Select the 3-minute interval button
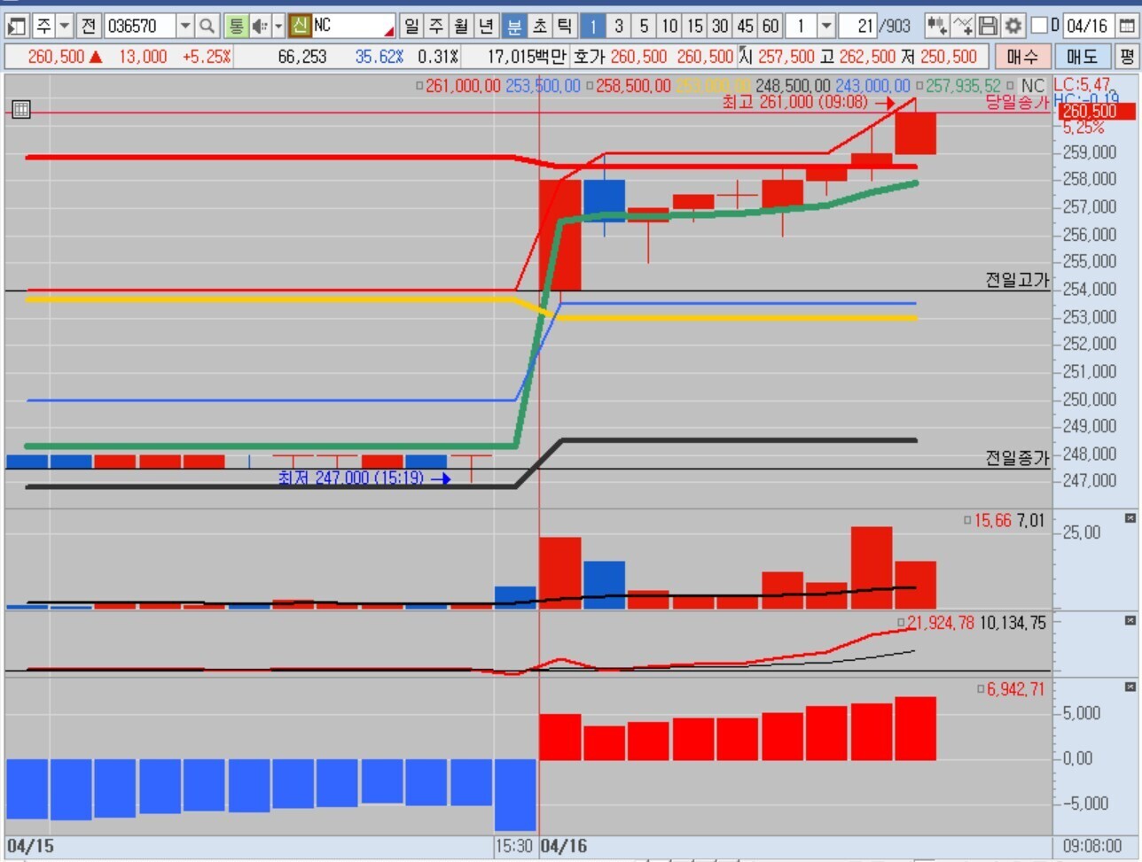Screen dimensions: 1142x862 pos(619,26)
